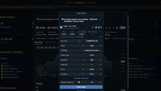The height and width of the screenshot is (91, 161).
Task: Share the Gold instrument from the overview panel
Action: pyautogui.click(x=106, y=28)
